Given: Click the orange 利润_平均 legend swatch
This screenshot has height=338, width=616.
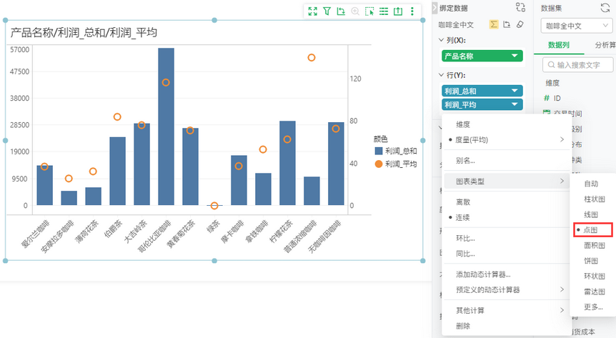Looking at the screenshot, I should click(379, 164).
